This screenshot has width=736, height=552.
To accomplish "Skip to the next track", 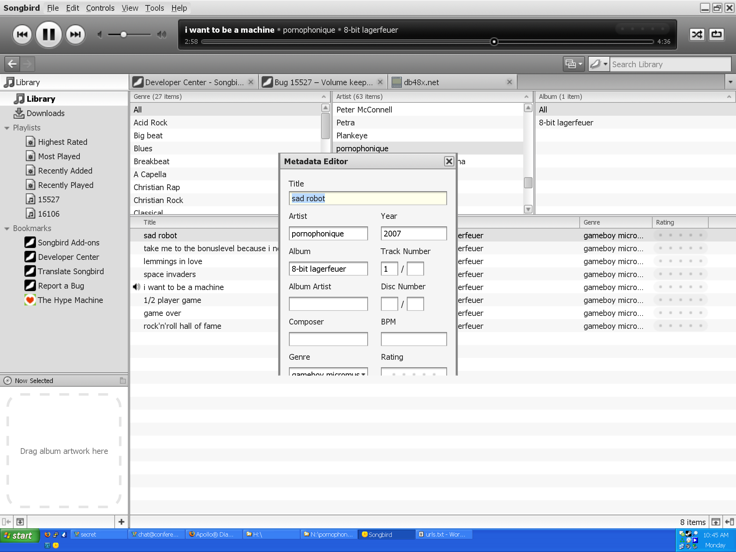I will tap(75, 35).
